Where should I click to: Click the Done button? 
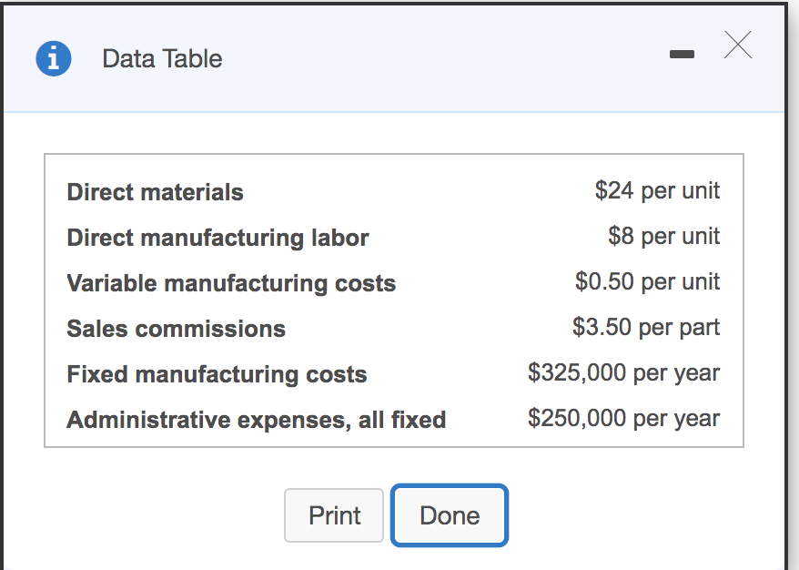click(450, 515)
